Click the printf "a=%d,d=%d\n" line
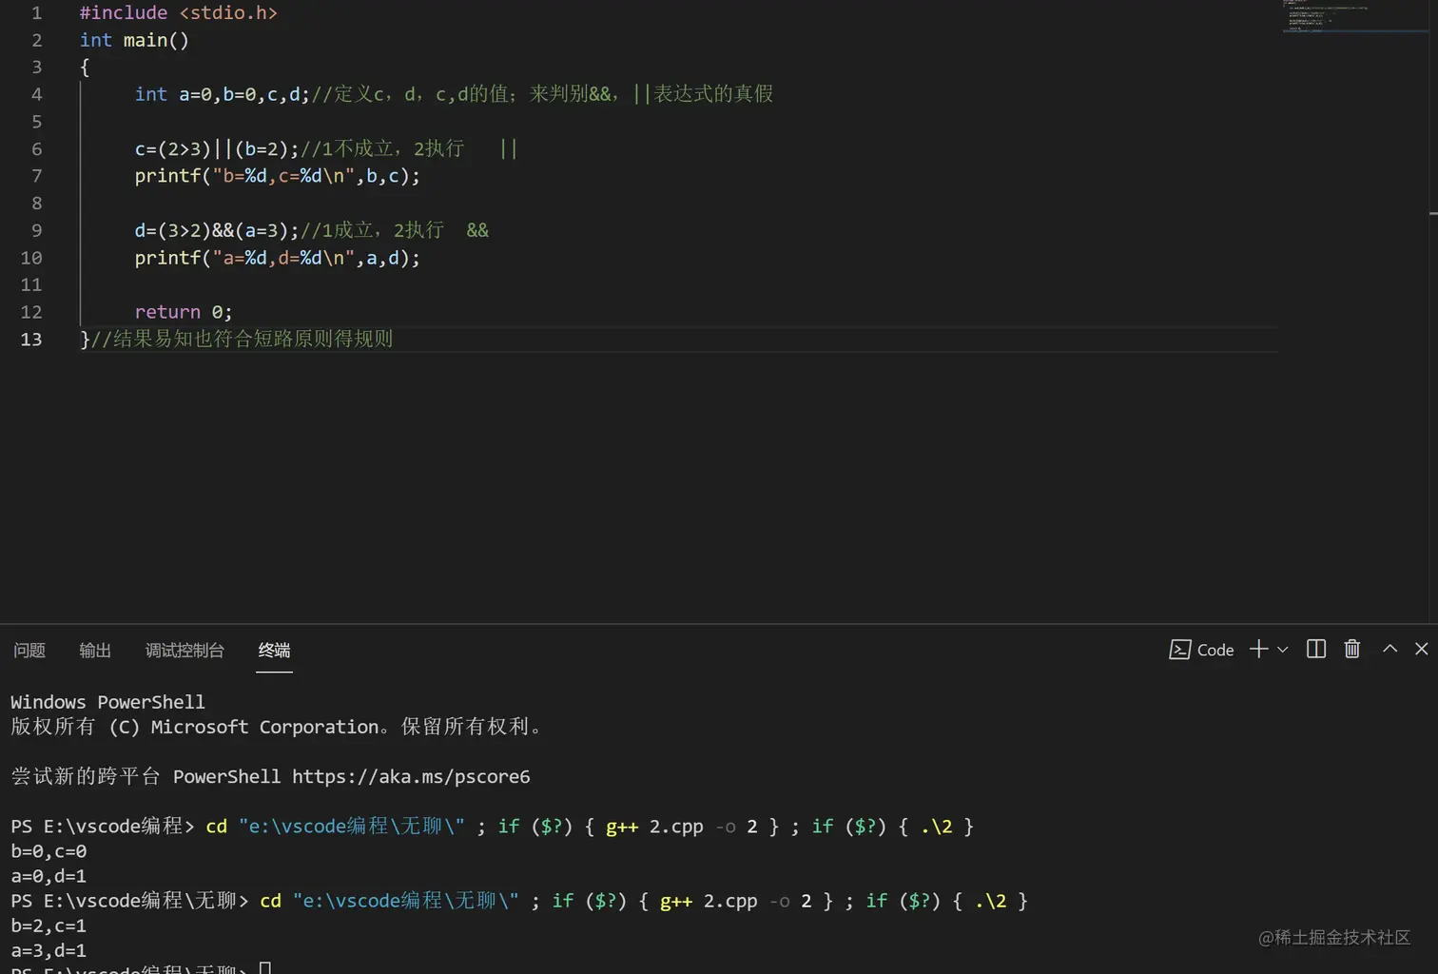Viewport: 1438px width, 974px height. 277,258
